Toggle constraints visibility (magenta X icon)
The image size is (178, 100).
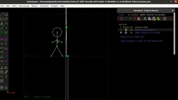click(x=135, y=19)
